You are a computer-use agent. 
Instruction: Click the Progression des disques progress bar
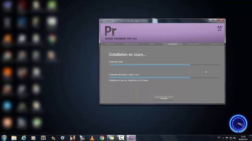(164, 78)
